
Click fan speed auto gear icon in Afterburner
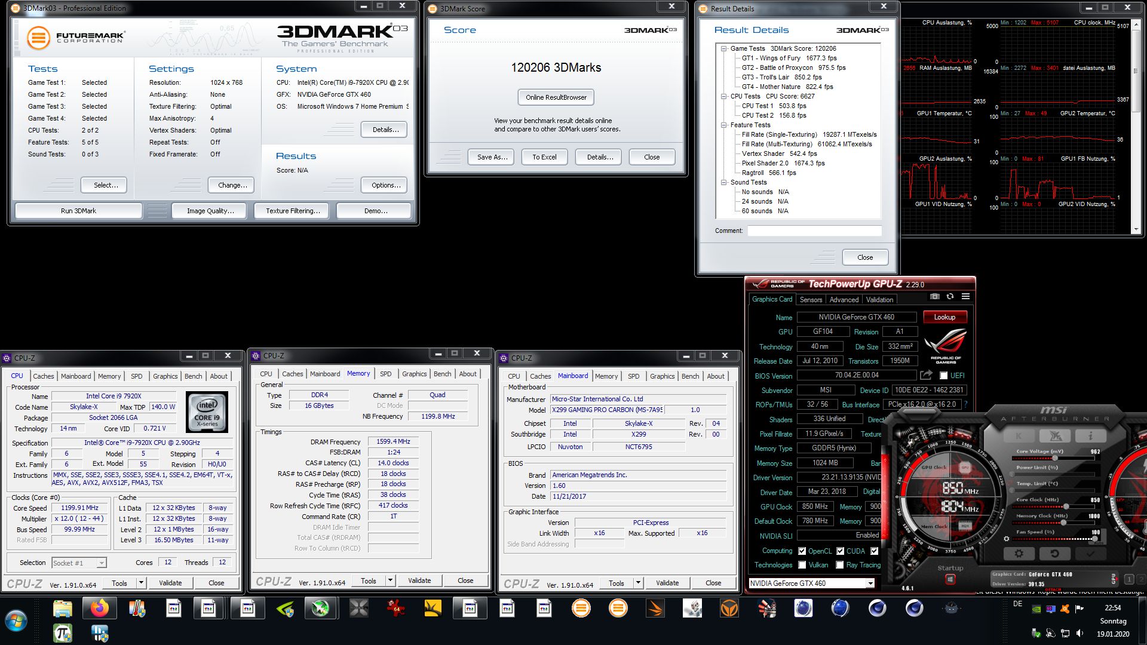[x=1007, y=539]
